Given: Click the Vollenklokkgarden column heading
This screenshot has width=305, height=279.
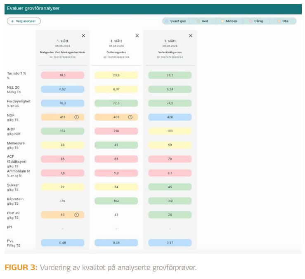Looking at the screenshot, I should 170,52.
